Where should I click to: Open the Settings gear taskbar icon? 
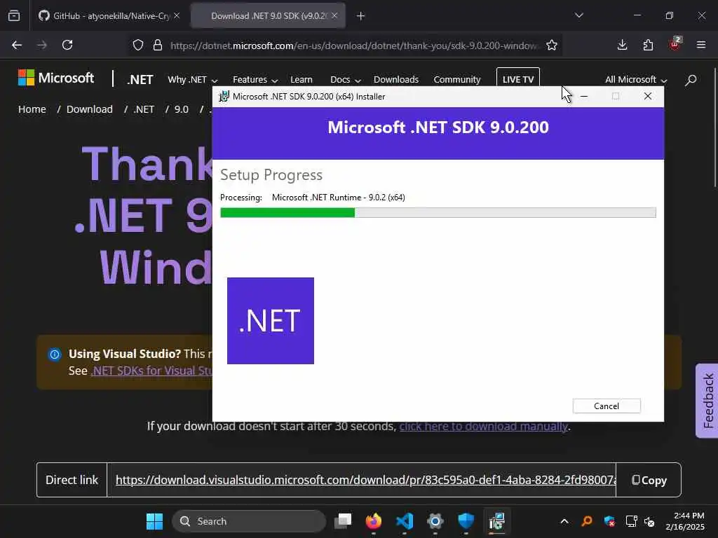click(x=435, y=521)
